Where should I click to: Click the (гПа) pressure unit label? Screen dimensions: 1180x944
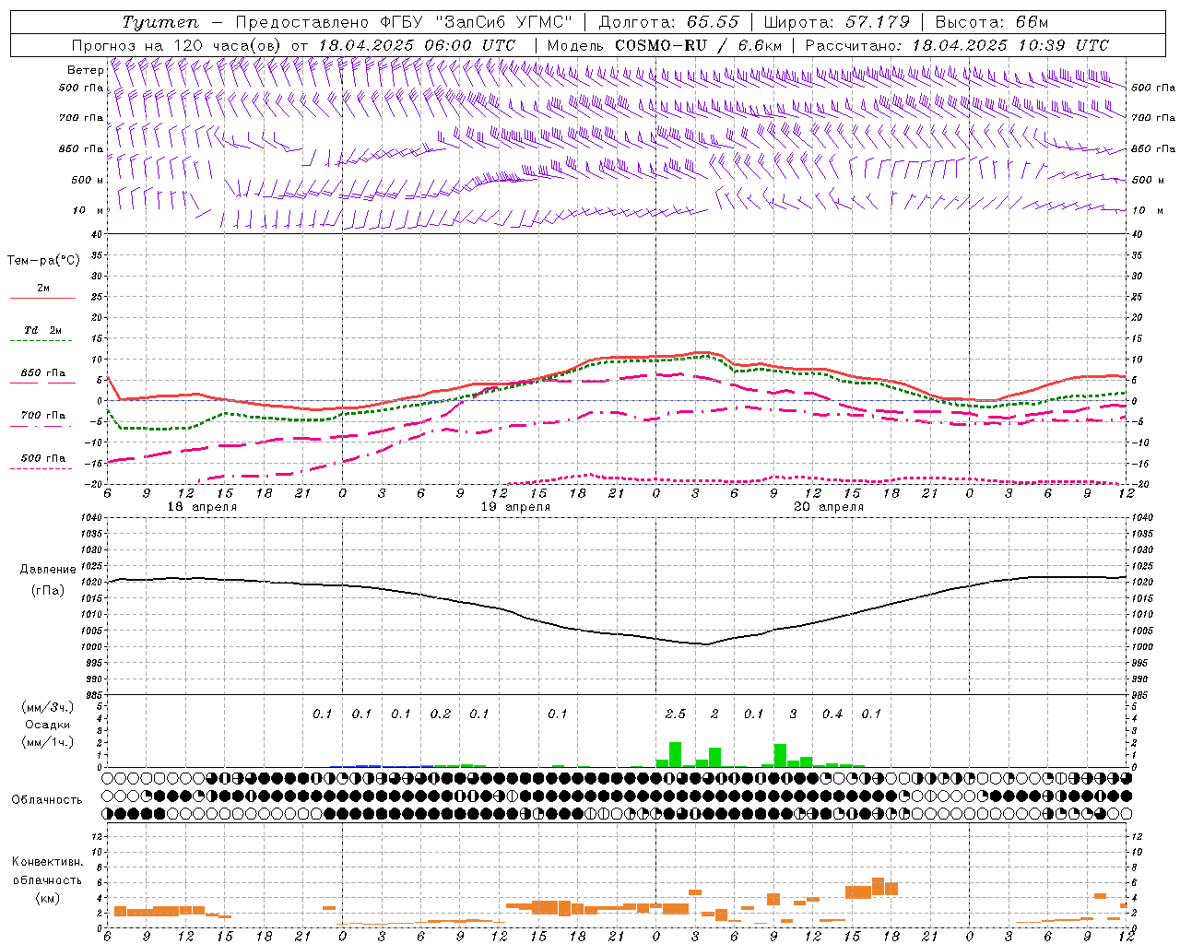[x=49, y=591]
